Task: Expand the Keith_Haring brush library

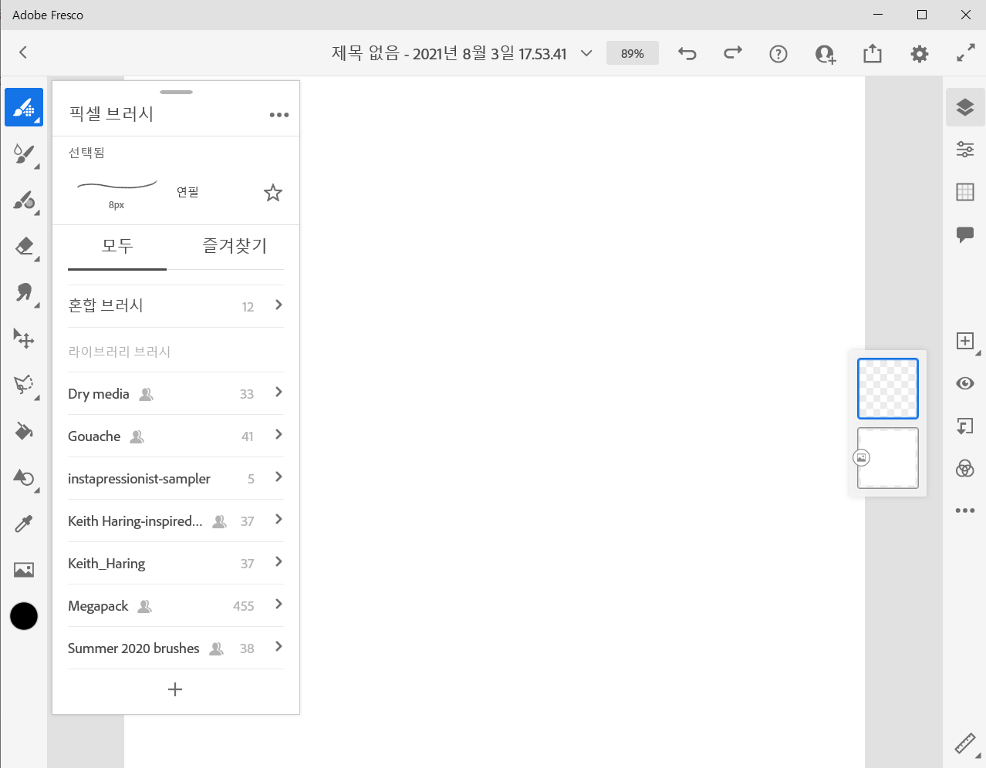Action: tap(176, 563)
